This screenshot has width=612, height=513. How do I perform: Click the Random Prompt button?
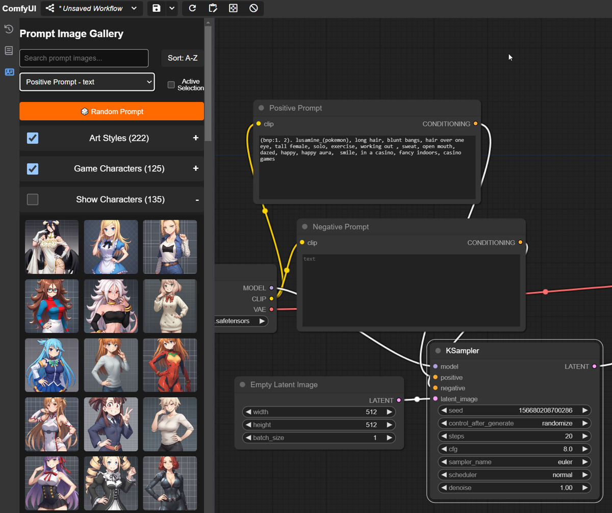pos(112,111)
